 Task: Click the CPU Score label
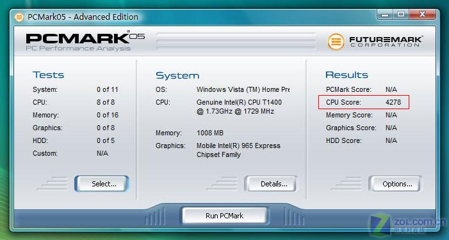[343, 102]
